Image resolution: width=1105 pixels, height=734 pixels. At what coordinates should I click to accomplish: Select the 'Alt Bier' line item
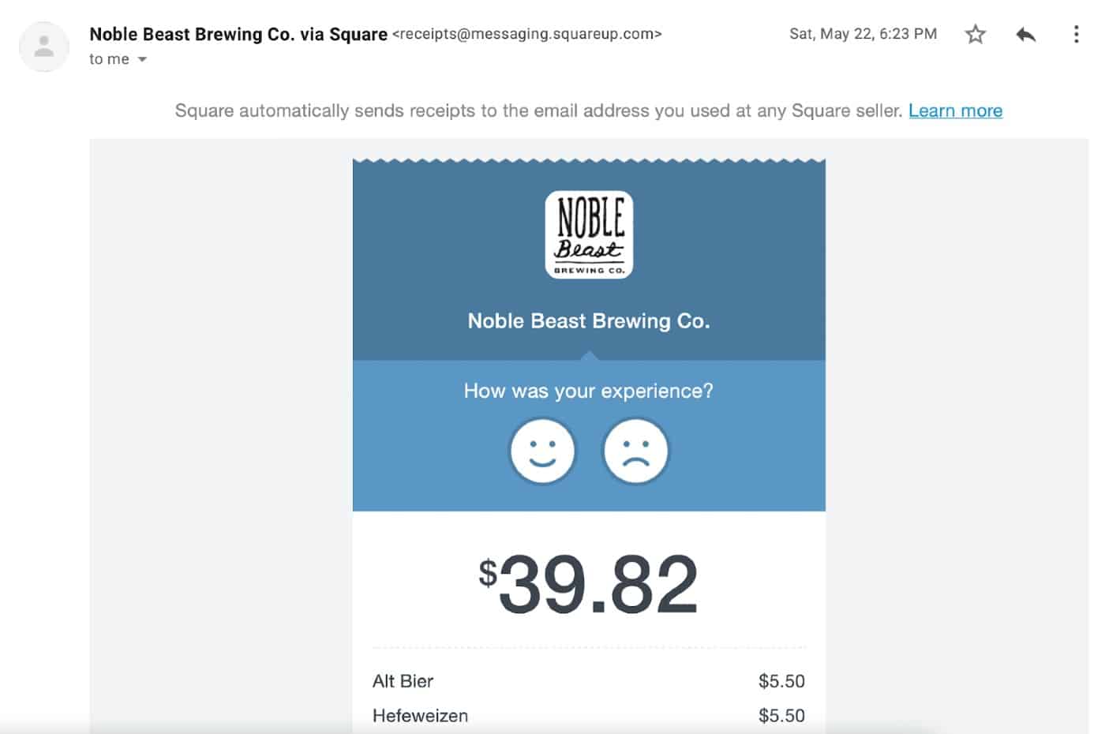(403, 680)
